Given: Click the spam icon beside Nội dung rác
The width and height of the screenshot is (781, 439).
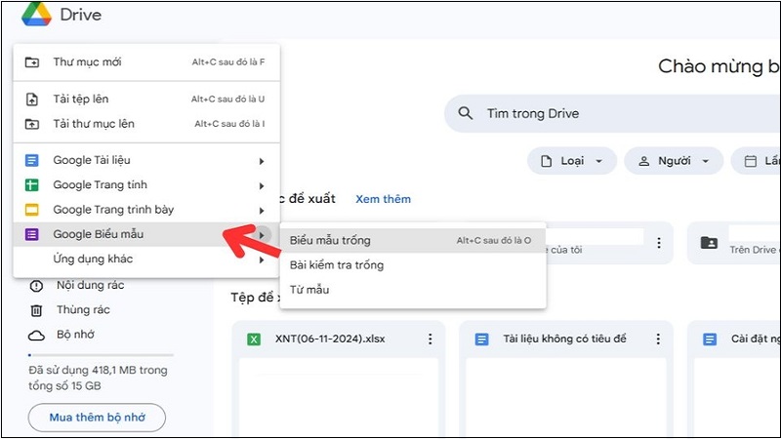Looking at the screenshot, I should point(36,286).
